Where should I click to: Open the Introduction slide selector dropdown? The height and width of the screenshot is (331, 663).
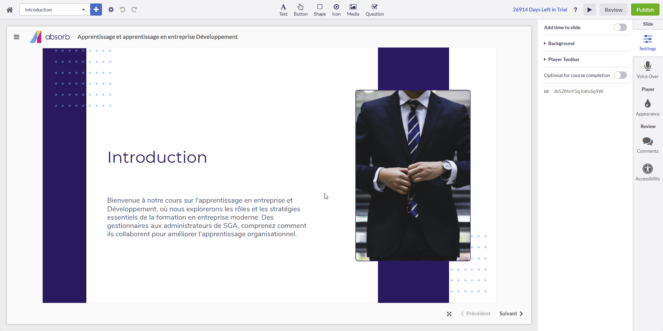[x=55, y=10]
